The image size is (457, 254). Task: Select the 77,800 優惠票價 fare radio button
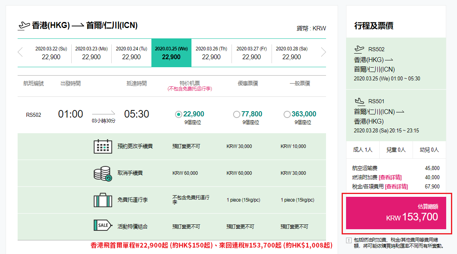coord(237,114)
